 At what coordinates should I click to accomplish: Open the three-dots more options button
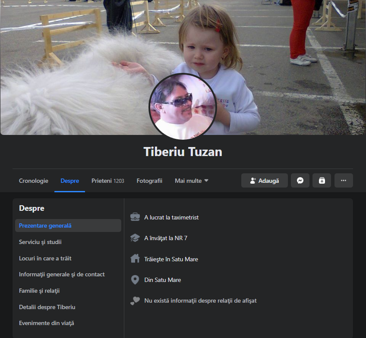point(344,181)
